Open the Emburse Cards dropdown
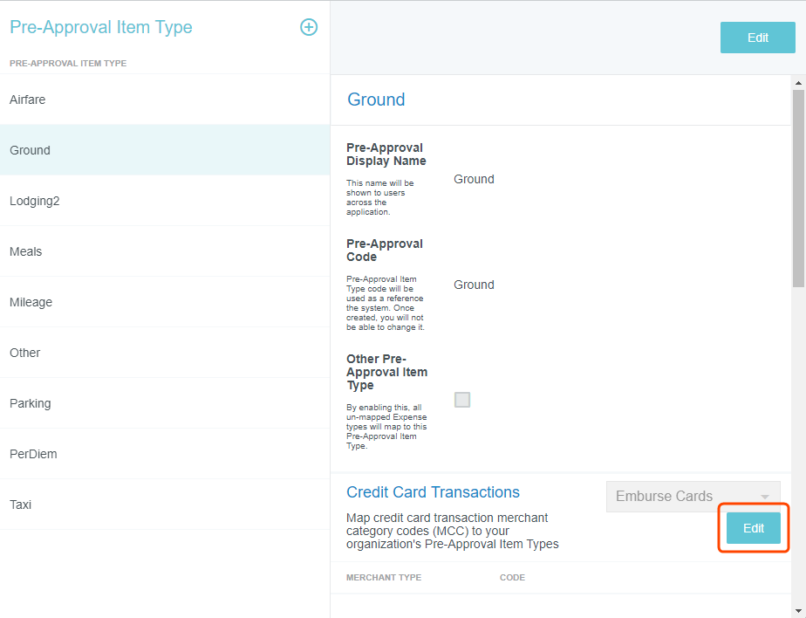 coord(693,497)
